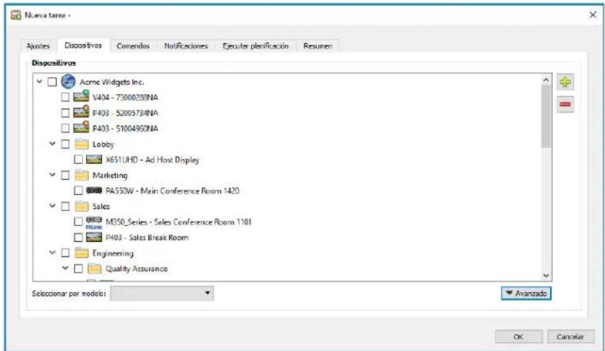Viewport: 605px width, 351px height.
Task: Click the Lobby folder icon
Action: (81, 144)
